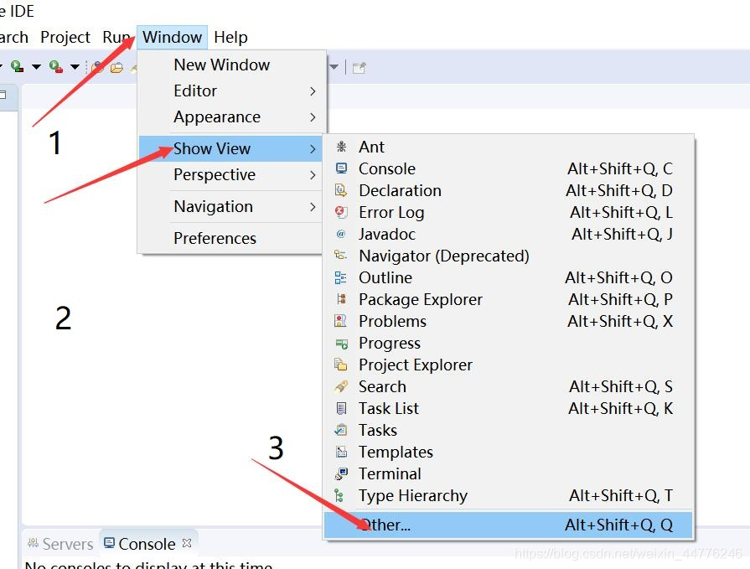Click the green Run toolbar icon

(18, 66)
